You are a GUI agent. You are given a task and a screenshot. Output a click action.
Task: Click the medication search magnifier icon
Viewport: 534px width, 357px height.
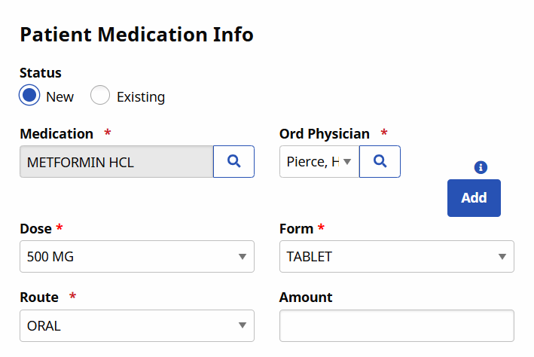233,161
